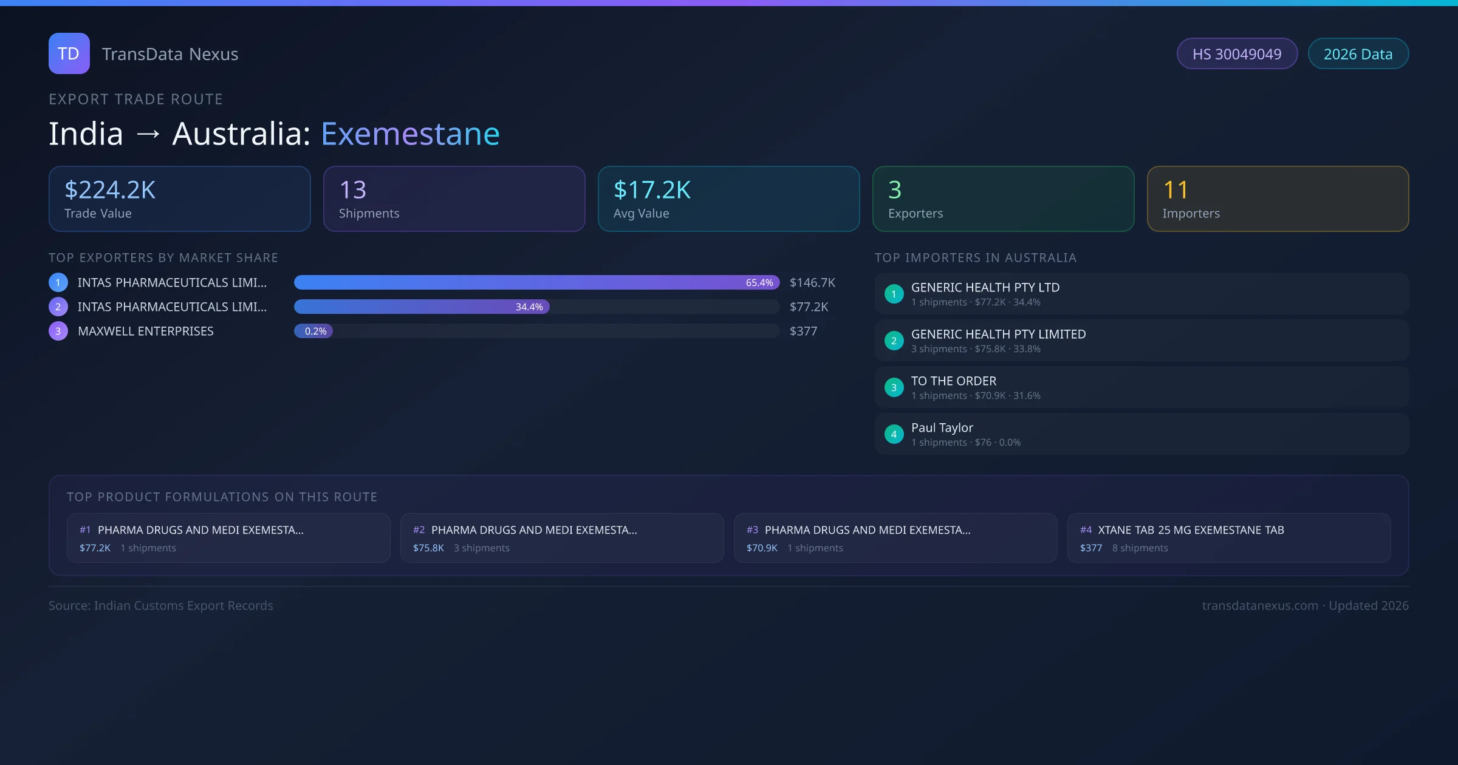Click green rank 1 badge for Generic Health Pty Ltd
The height and width of the screenshot is (765, 1458).
point(894,294)
